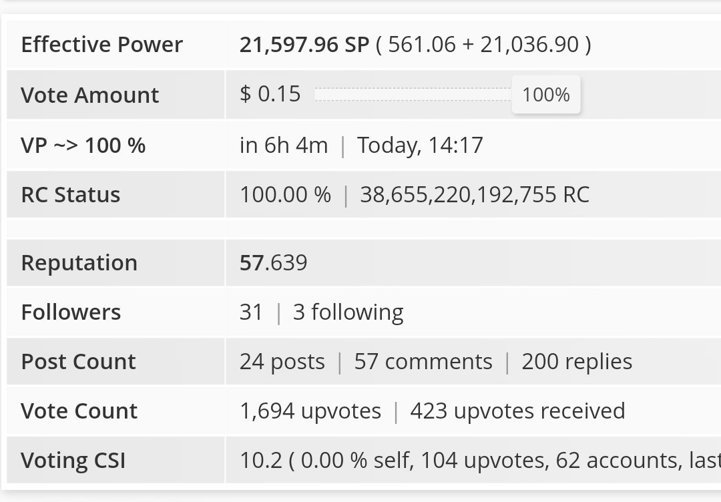Click the 100% vote weight handle
The height and width of the screenshot is (502, 721).
(546, 95)
